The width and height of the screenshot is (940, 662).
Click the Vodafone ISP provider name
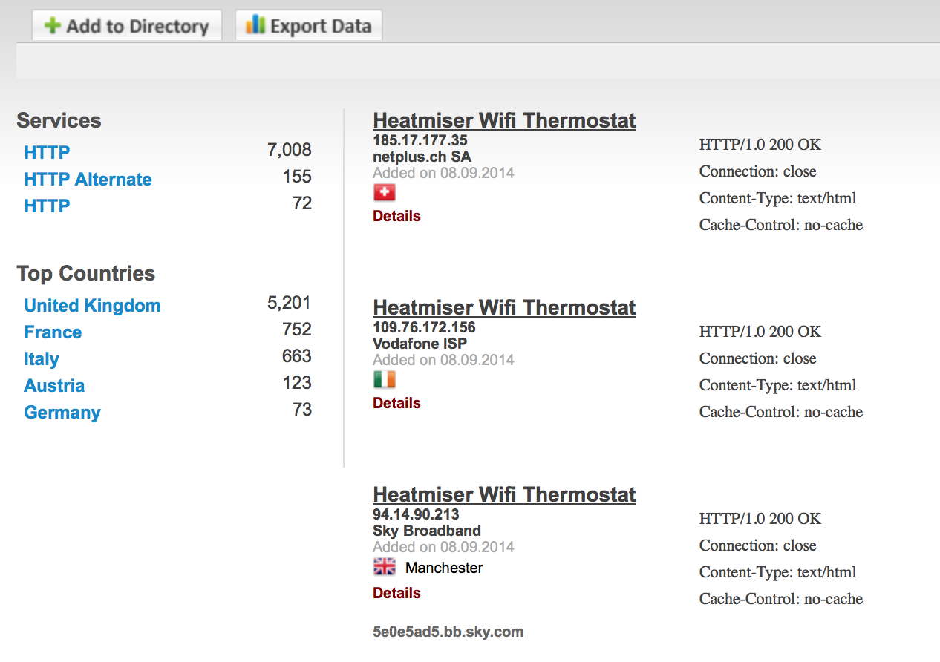tap(420, 344)
